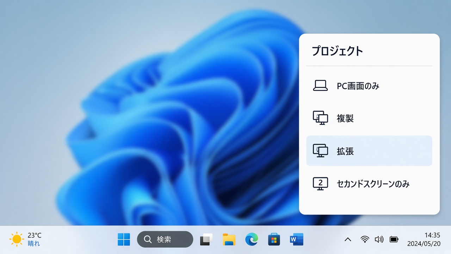Click the numbered monitor icon for second screen

point(320,183)
